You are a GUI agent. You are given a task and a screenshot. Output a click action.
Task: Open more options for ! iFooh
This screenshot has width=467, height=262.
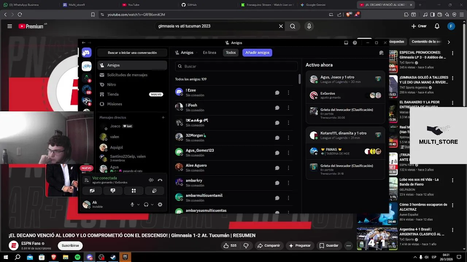pyautogui.click(x=288, y=108)
